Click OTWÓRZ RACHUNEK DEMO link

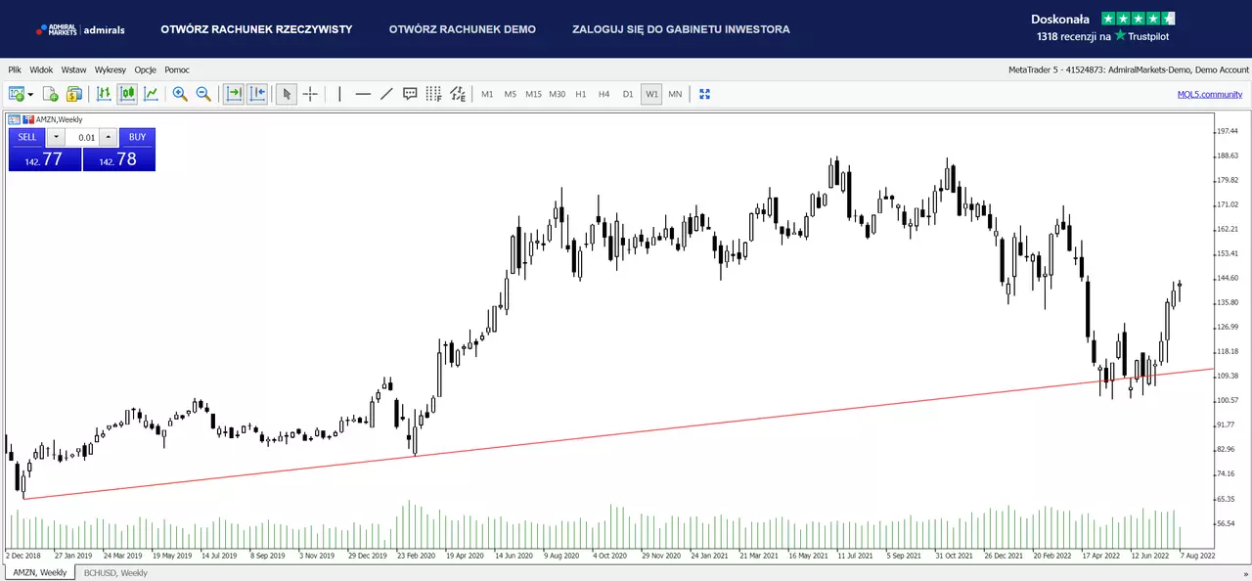click(x=463, y=29)
